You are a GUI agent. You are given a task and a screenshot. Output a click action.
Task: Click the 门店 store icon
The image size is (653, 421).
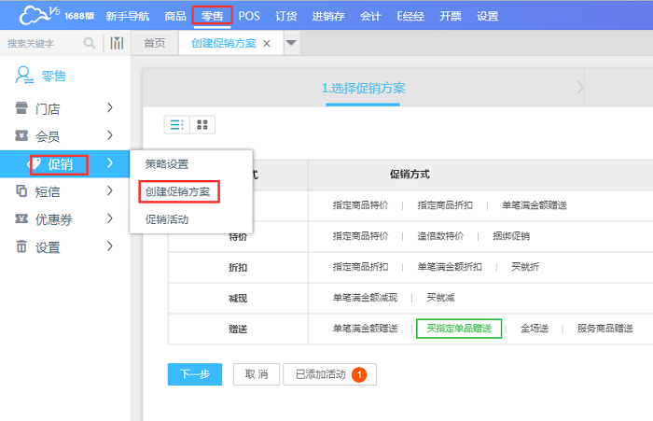[21, 109]
